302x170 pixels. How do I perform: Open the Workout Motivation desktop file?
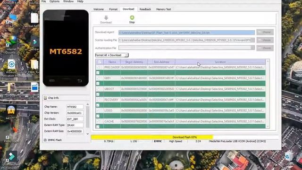11,64
